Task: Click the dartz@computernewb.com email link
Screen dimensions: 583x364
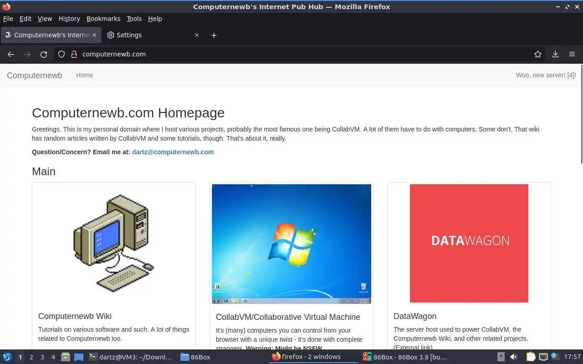Action: click(173, 152)
